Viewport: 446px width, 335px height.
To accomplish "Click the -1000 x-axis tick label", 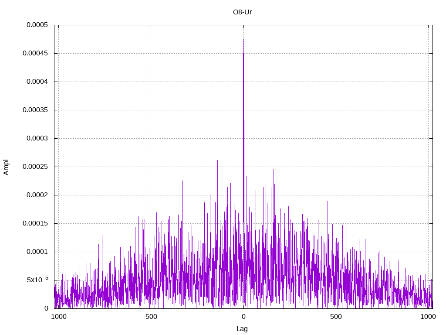I will coord(58,317).
